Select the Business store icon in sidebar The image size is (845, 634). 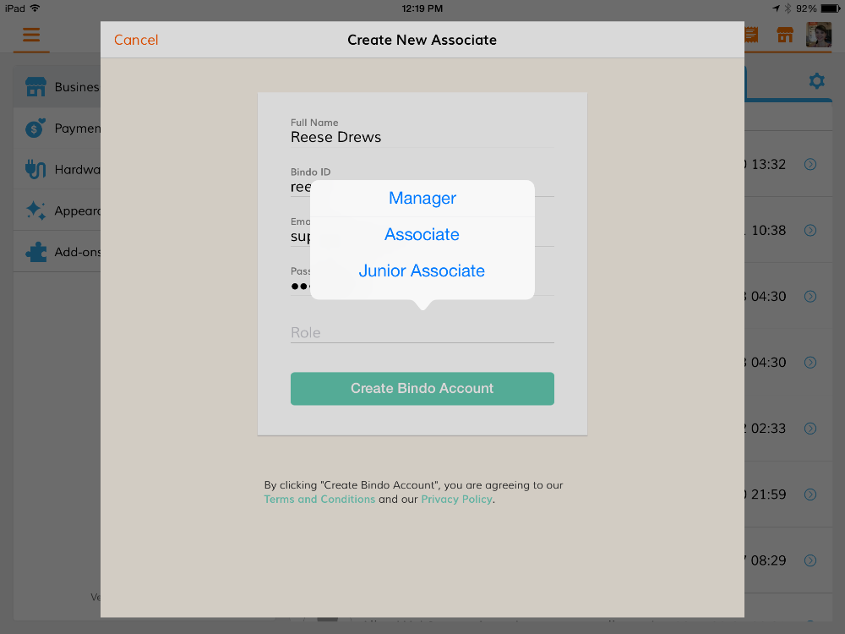(x=35, y=87)
